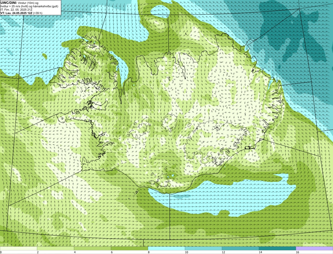Click the legend tick label '12'
This screenshot has height=254, width=333.
point(223,252)
